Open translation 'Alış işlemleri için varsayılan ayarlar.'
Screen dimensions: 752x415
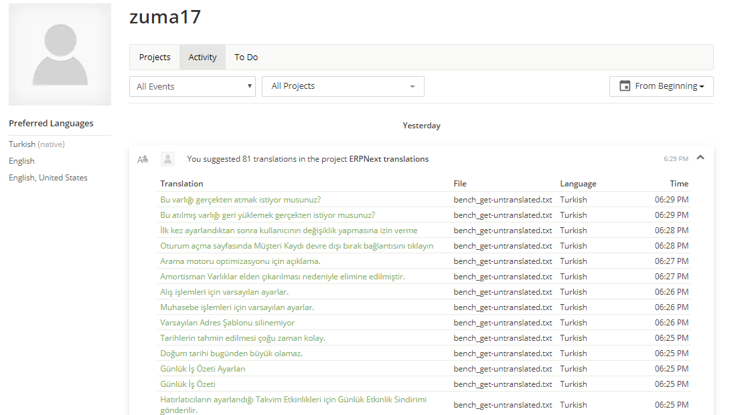pos(224,291)
